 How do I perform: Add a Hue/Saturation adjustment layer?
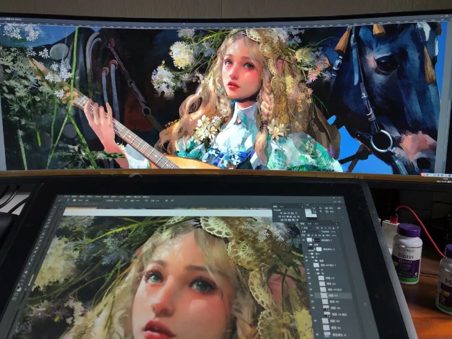pos(280,216)
